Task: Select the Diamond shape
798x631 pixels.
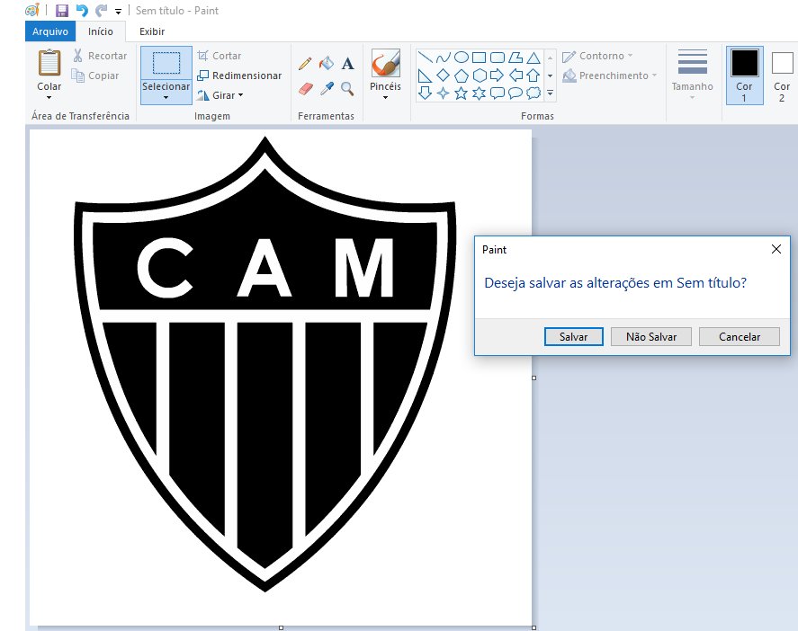Action: point(443,76)
